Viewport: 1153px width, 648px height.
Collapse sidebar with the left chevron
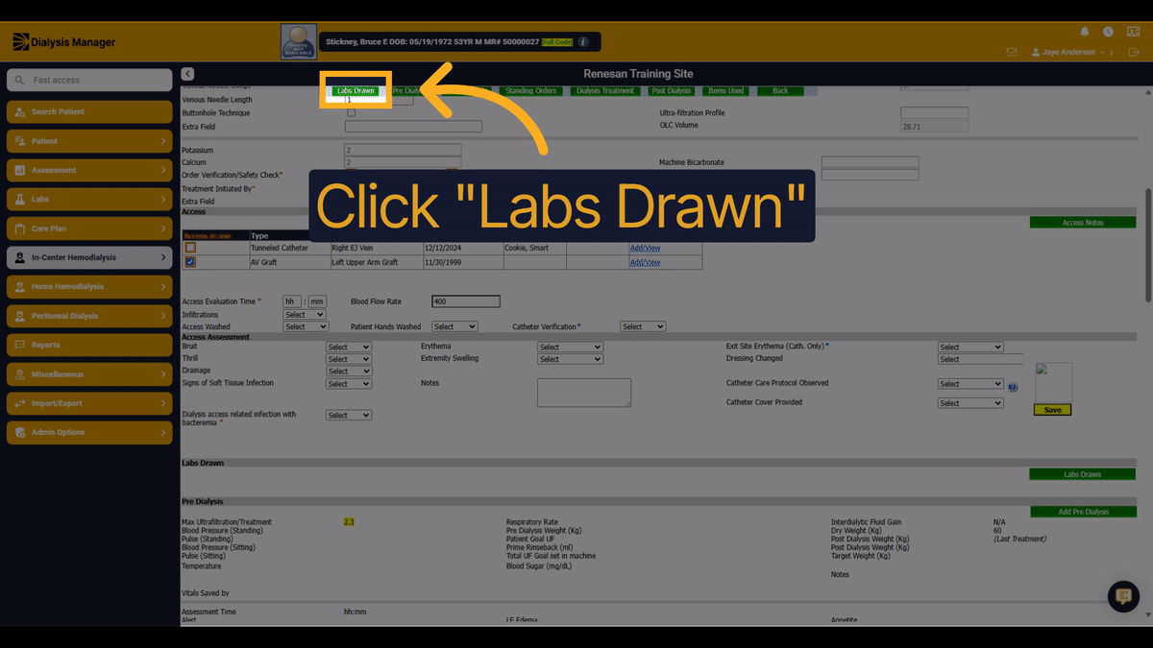(x=187, y=74)
